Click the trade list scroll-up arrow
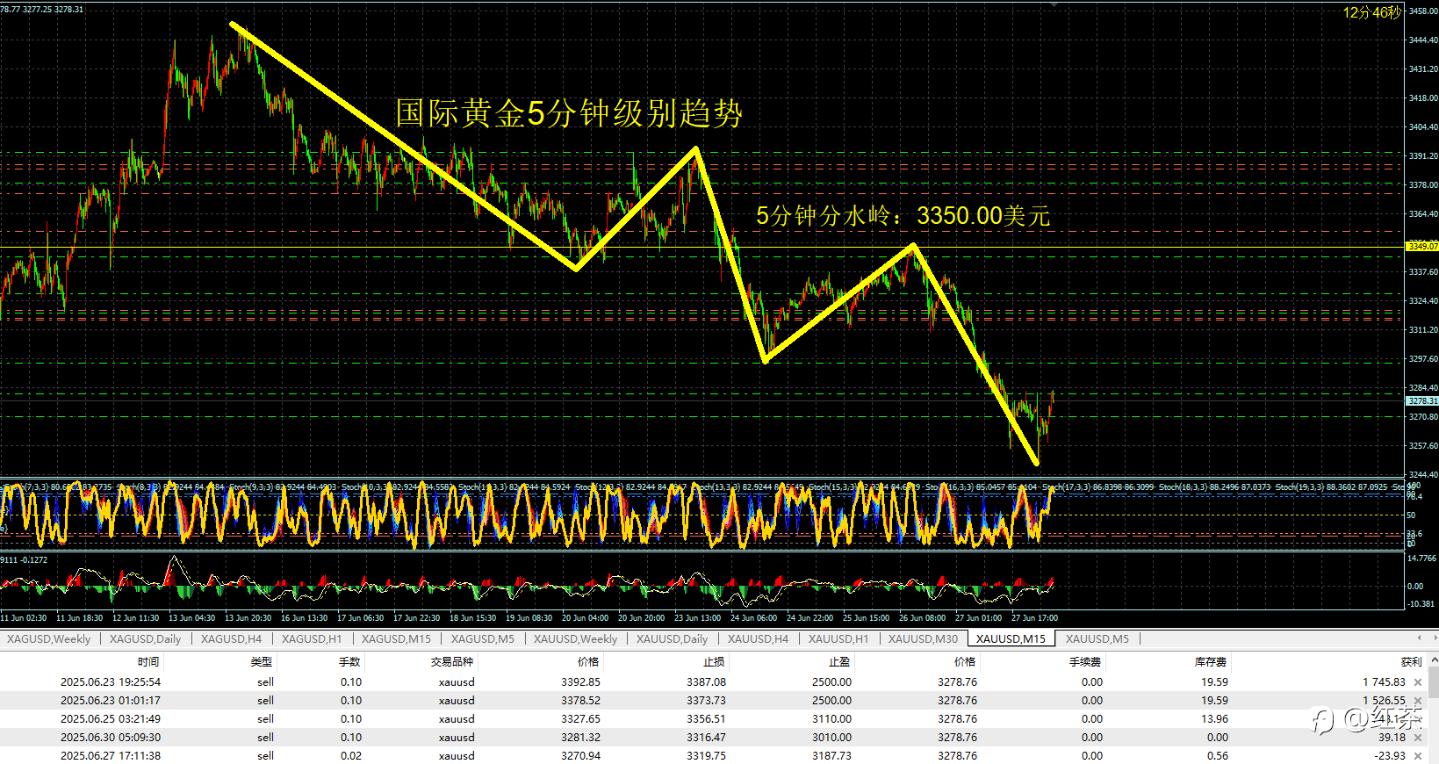 pos(1433,659)
